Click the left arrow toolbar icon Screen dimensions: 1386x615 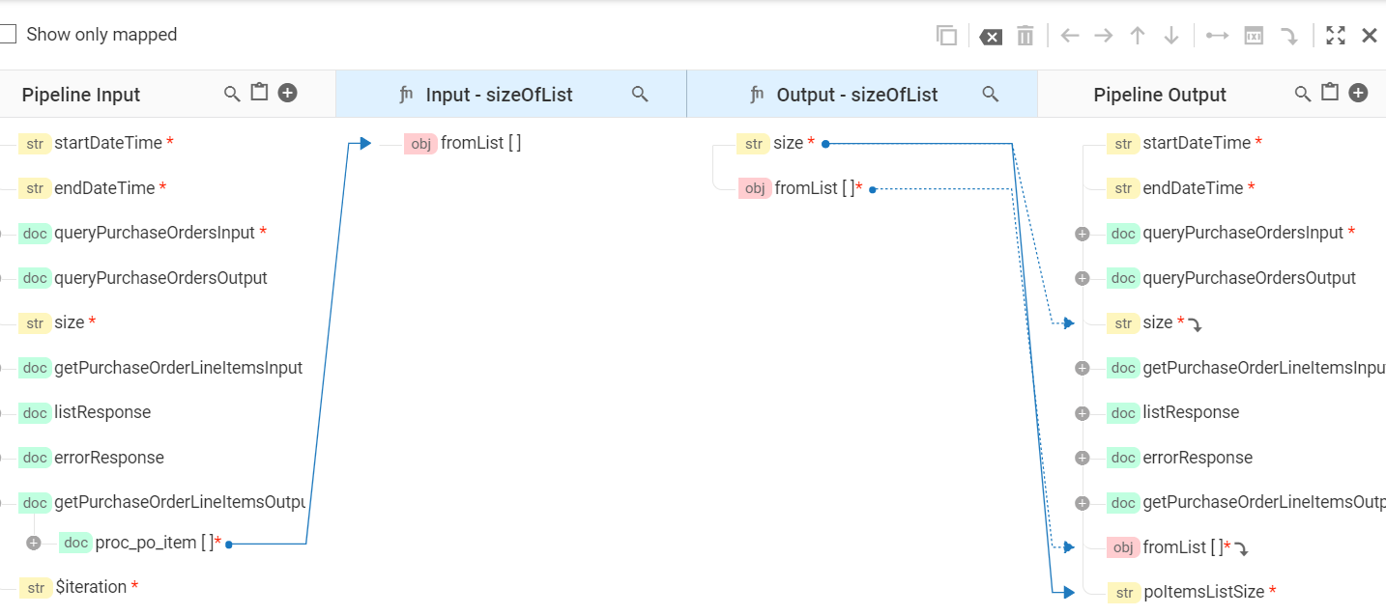(1070, 36)
